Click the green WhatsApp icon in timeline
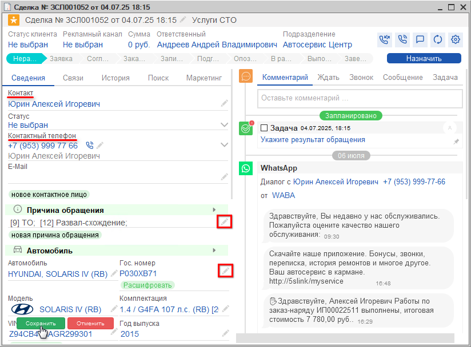This screenshot has height=347, width=471. pyautogui.click(x=246, y=168)
